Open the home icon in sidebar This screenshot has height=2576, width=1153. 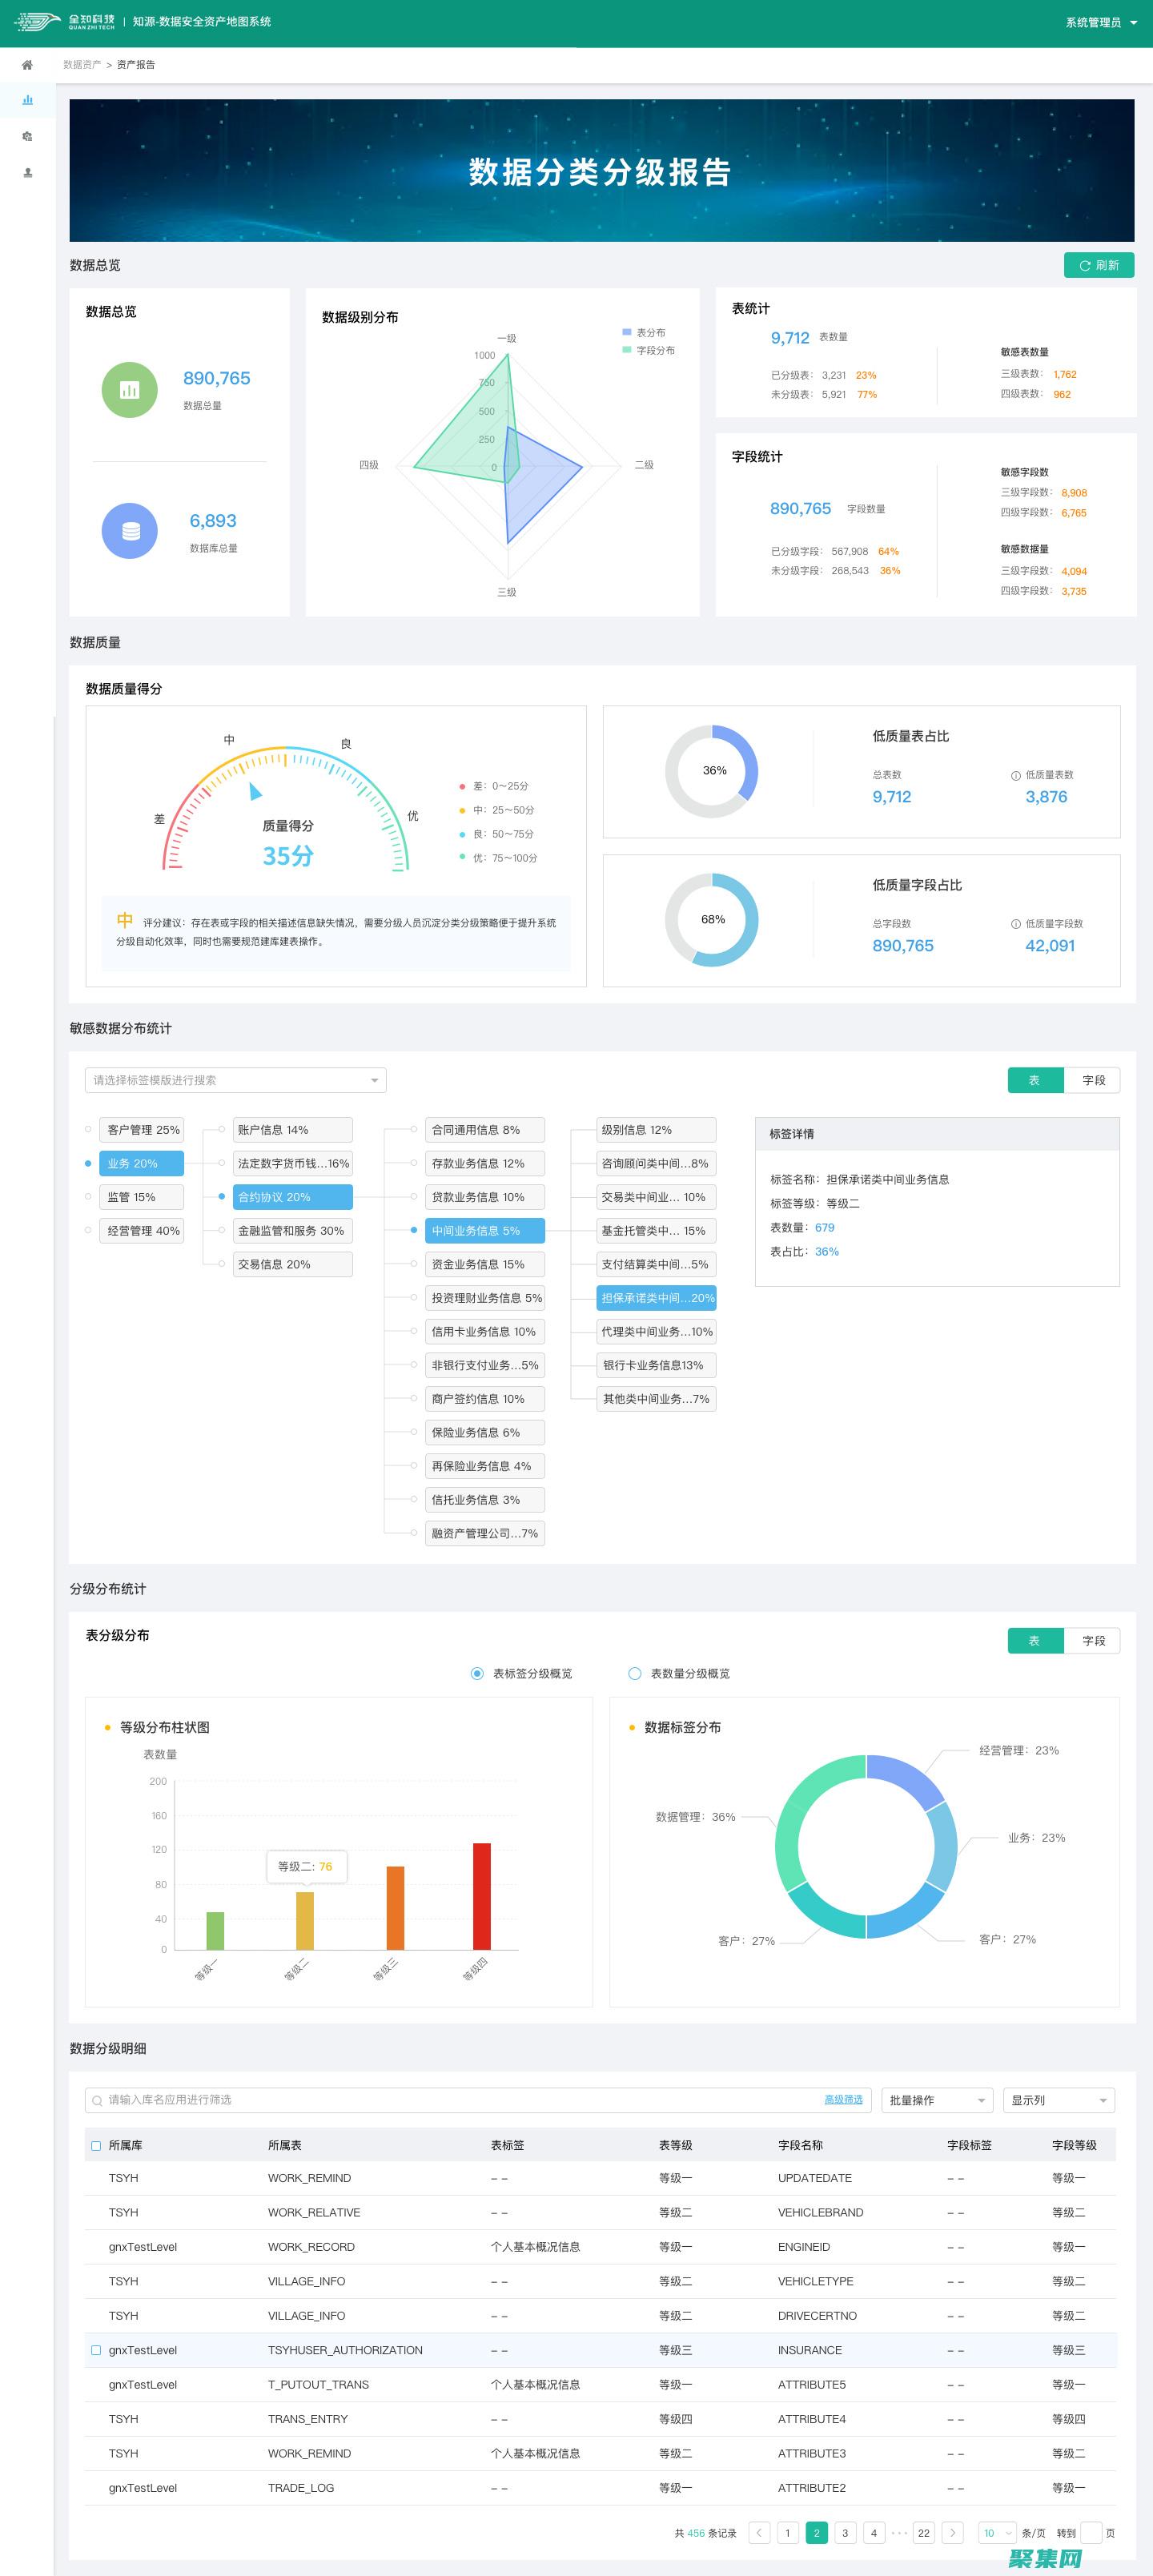(27, 65)
